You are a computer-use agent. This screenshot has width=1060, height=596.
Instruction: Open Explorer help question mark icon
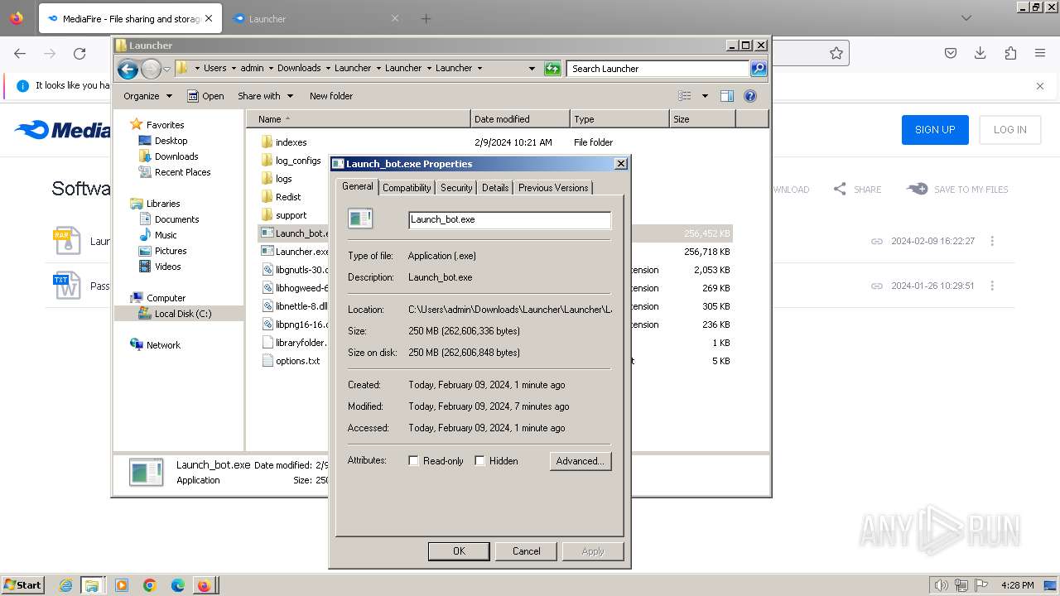click(750, 96)
